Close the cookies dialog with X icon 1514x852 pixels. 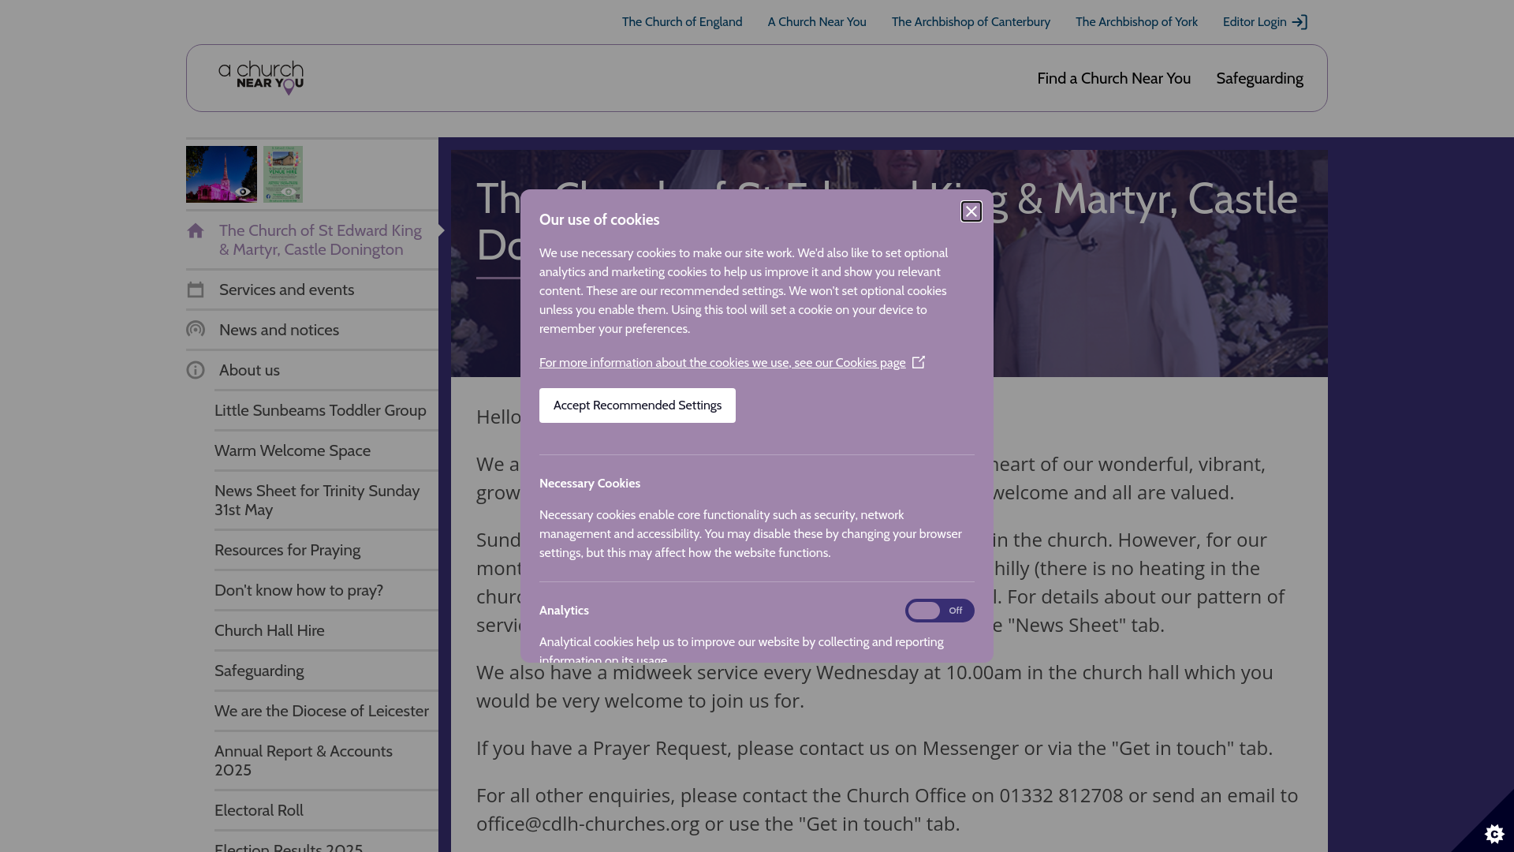point(971,211)
